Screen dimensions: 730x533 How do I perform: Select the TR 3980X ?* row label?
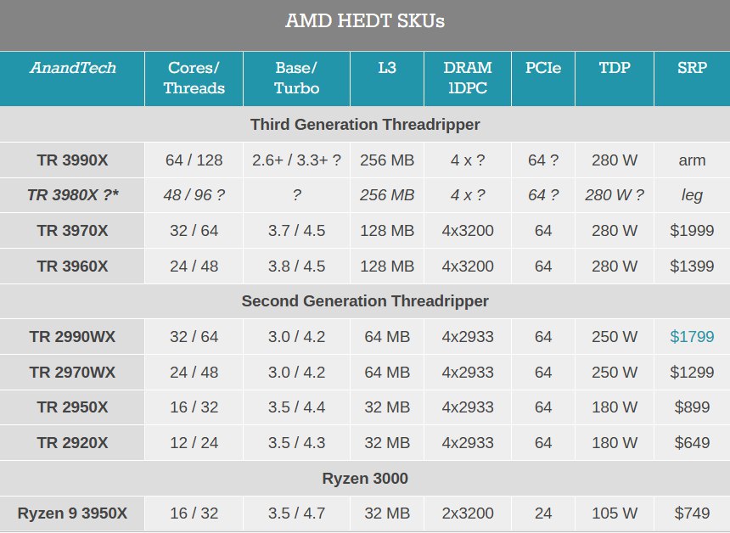(x=72, y=195)
